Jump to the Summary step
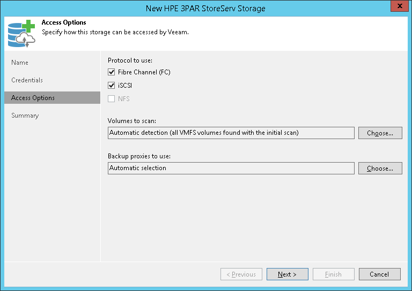Screen dimensions: 412x291 click(x=25, y=116)
